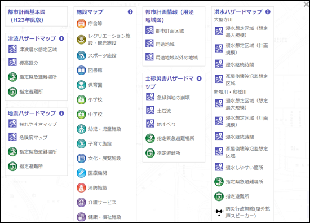Choose 浸水しやすい箇所 layer

pyautogui.click(x=245, y=168)
